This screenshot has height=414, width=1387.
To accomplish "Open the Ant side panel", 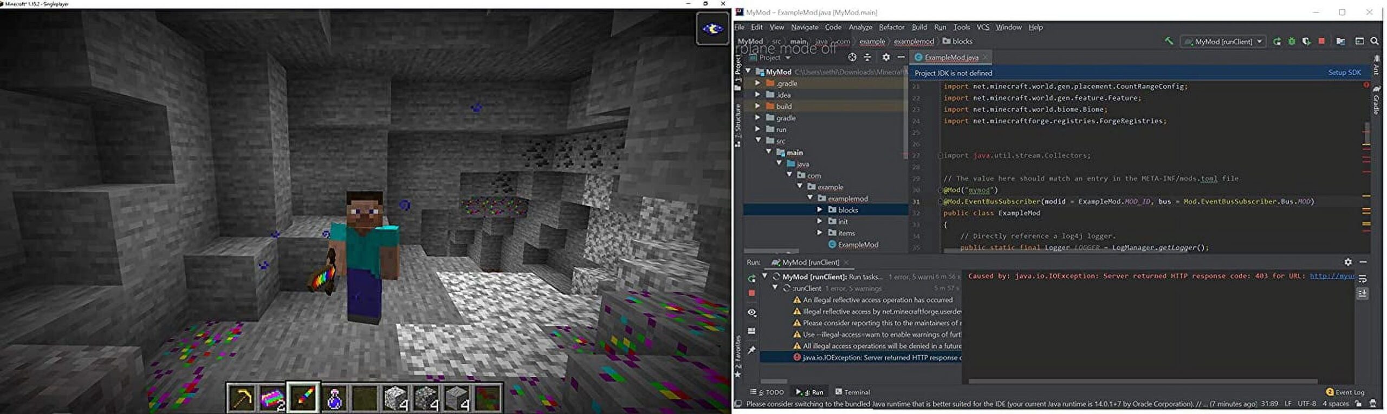I will point(1377,65).
